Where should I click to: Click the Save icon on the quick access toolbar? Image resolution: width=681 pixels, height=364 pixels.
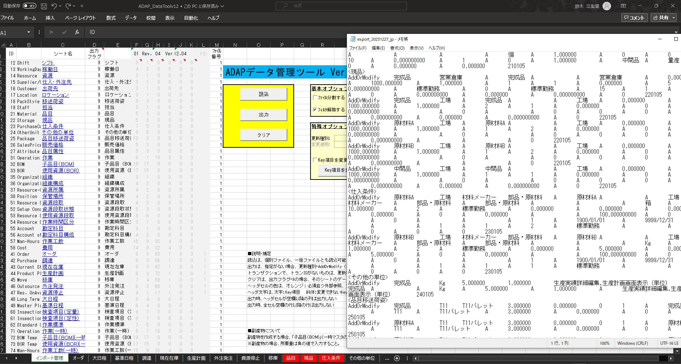tap(44, 6)
